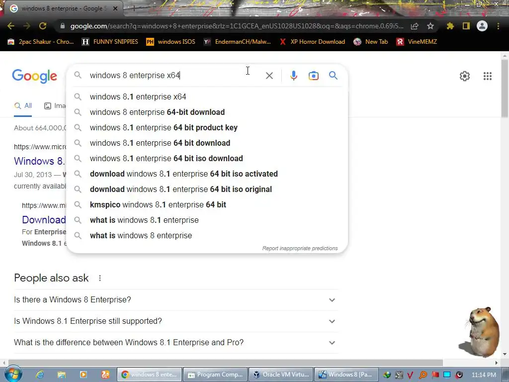Screen dimensions: 509x382
Task: Choose suggestion "windows 8.1 enterprise x64"
Action: tap(207, 97)
